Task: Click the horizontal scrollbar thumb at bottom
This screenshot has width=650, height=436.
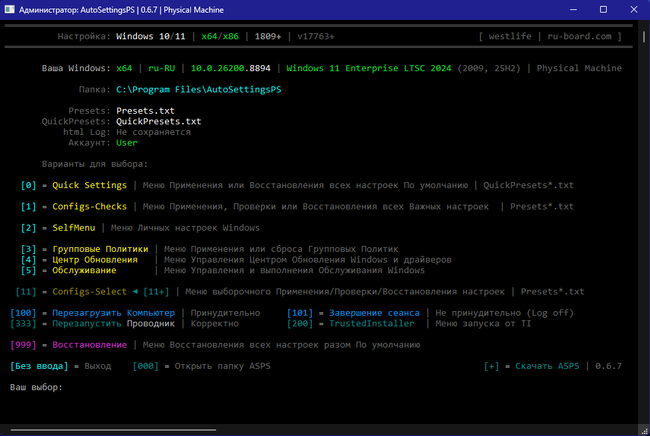Action: click(x=113, y=430)
